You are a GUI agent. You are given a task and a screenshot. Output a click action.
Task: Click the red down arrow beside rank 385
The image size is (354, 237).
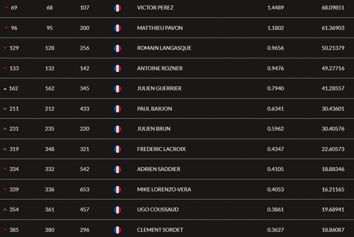point(5,230)
